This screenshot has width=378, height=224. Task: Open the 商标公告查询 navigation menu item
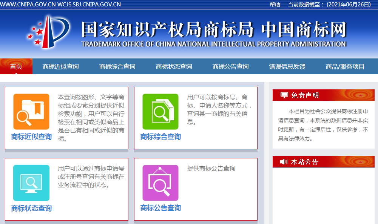tap(230, 66)
